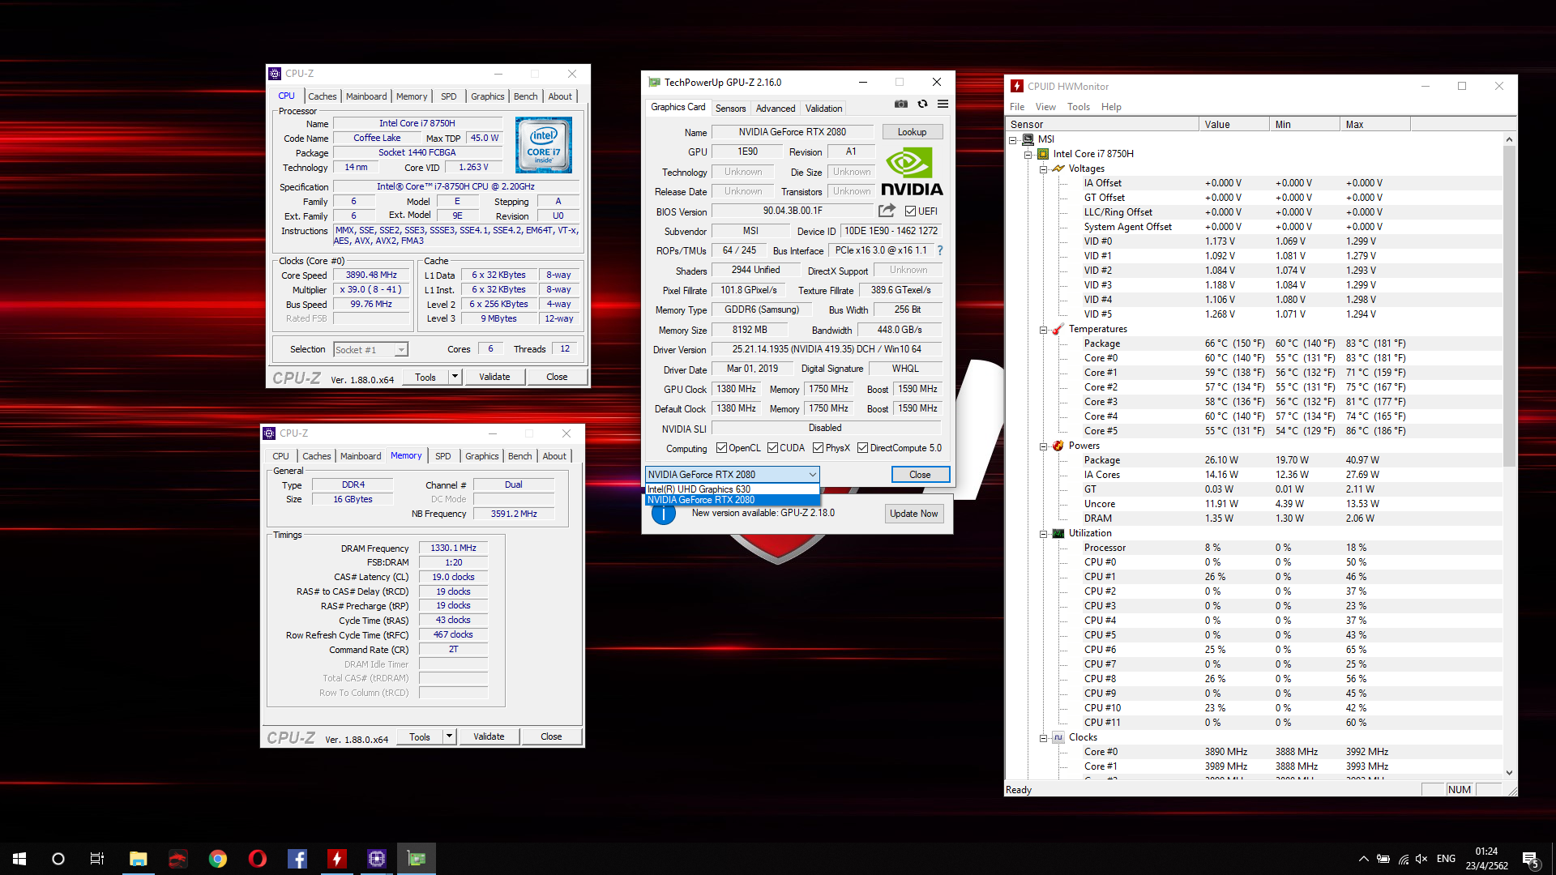Click the Intel Core i7 logo in CPU-Z

(544, 145)
